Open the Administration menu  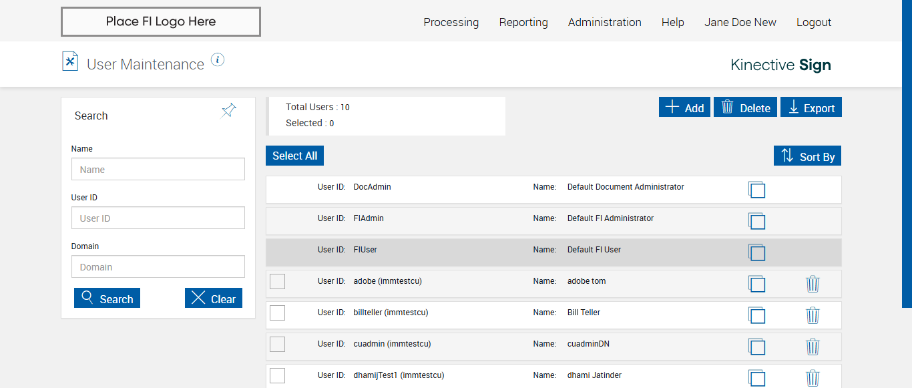point(604,22)
